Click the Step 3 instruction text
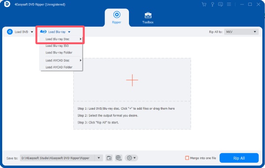Image resolution: width=265 pixels, height=168 pixels. point(98,122)
